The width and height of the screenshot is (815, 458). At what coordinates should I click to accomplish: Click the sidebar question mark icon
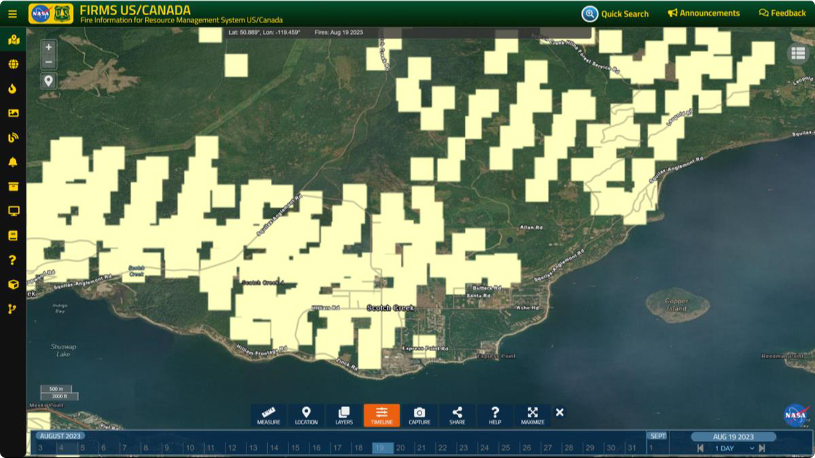tap(13, 260)
